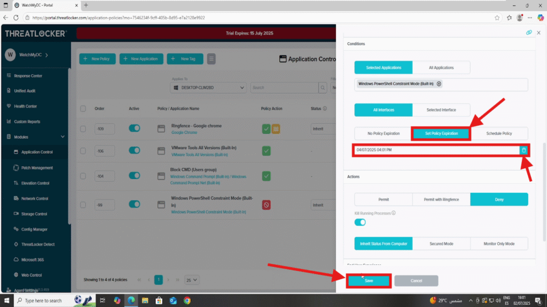Screen dimensions: 547x307
Task: Check the Ringfence - Google chrome row checkbox
Action: [x=83, y=129]
